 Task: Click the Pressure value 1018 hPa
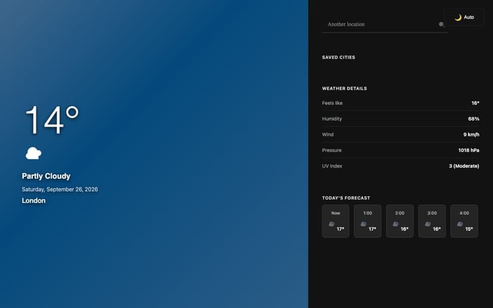pos(469,150)
